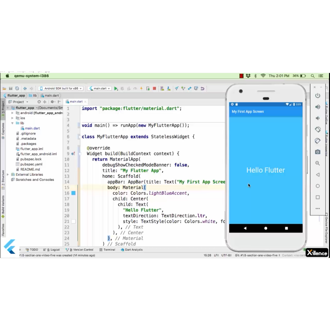Click the emulator sidebar home circle
Image resolution: width=330 pixels, height=330 pixels.
[x=317, y=186]
